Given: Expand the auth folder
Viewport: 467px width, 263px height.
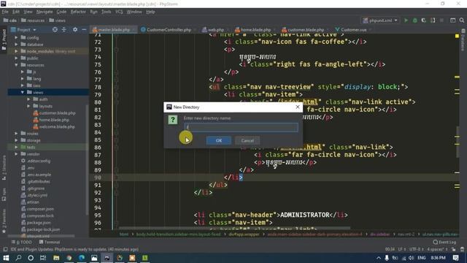Looking at the screenshot, I should point(28,99).
